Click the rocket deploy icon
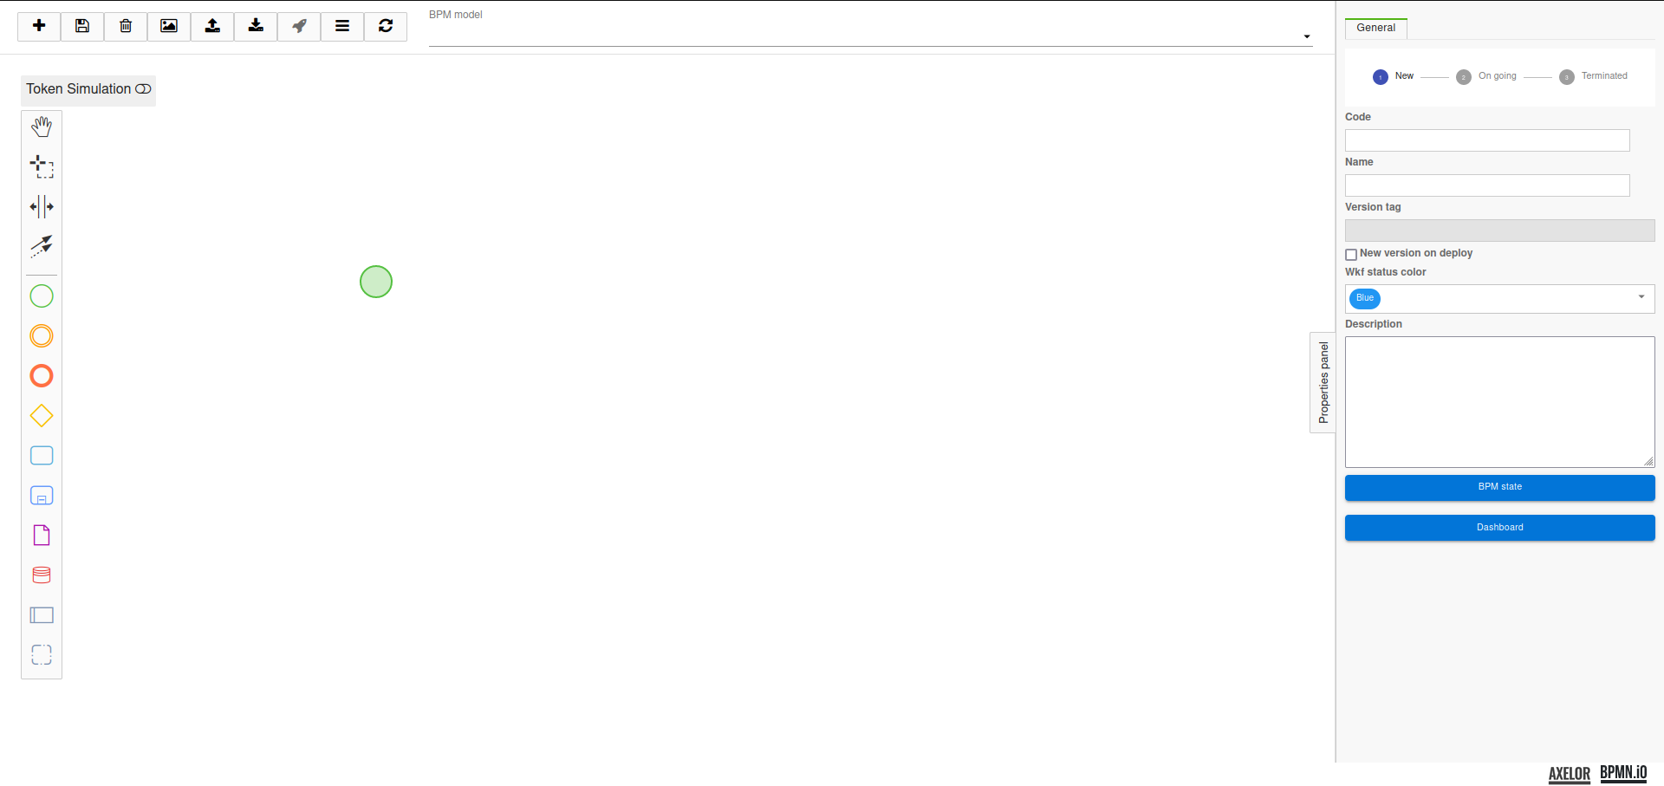Image resolution: width=1664 pixels, height=786 pixels. (x=299, y=26)
